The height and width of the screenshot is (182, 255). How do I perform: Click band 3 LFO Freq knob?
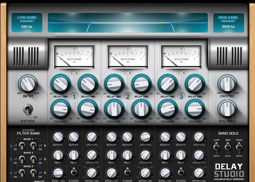[199, 137]
